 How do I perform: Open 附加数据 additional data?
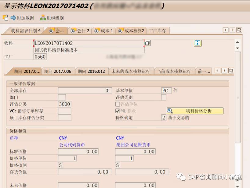pos(22,18)
